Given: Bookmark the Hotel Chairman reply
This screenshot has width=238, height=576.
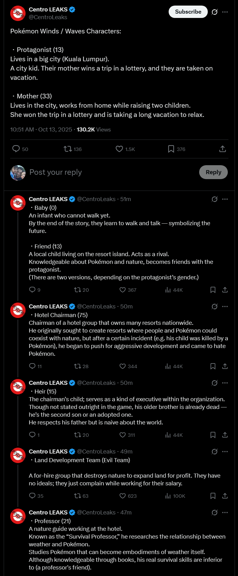Looking at the screenshot, I should 213,366.
